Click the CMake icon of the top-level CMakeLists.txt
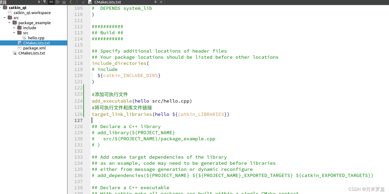The height and width of the screenshot is (194, 389). tap(15, 53)
